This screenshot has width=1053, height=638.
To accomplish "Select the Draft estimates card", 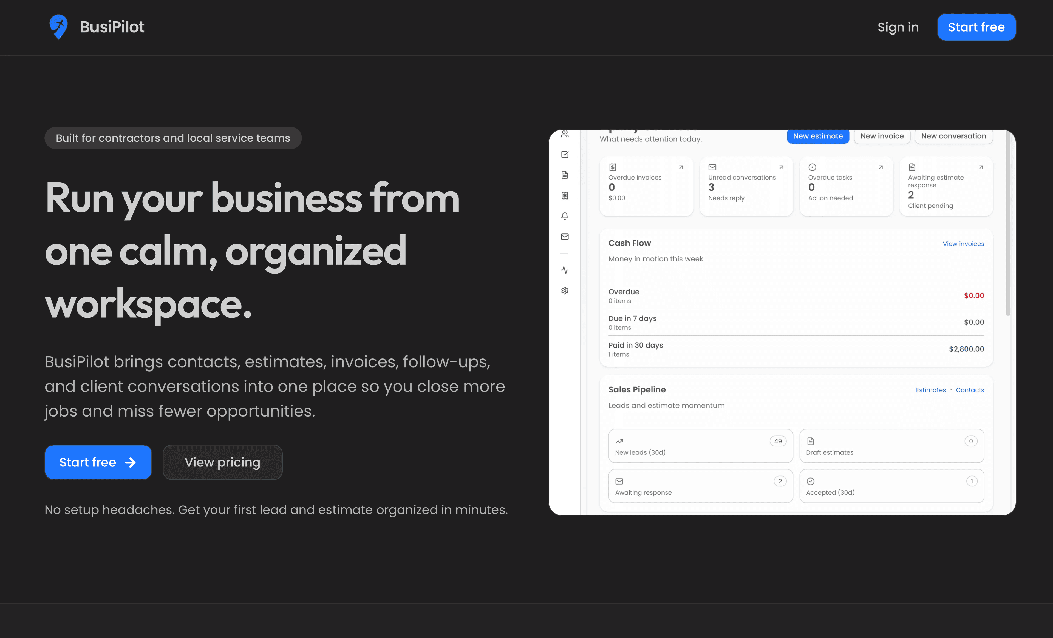I will tap(891, 446).
